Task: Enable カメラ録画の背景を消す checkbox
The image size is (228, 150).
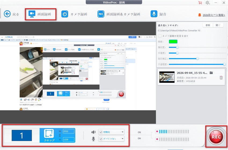Action: point(160,36)
